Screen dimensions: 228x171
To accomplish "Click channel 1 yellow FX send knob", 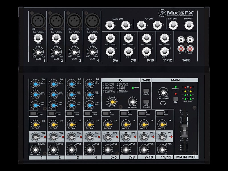I will pos(35,125).
